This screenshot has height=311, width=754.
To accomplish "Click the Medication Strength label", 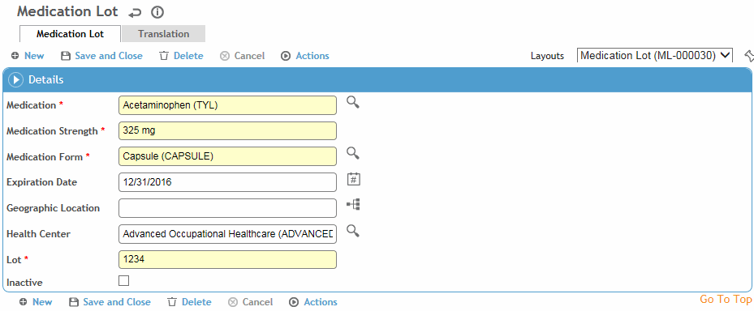I will point(53,131).
